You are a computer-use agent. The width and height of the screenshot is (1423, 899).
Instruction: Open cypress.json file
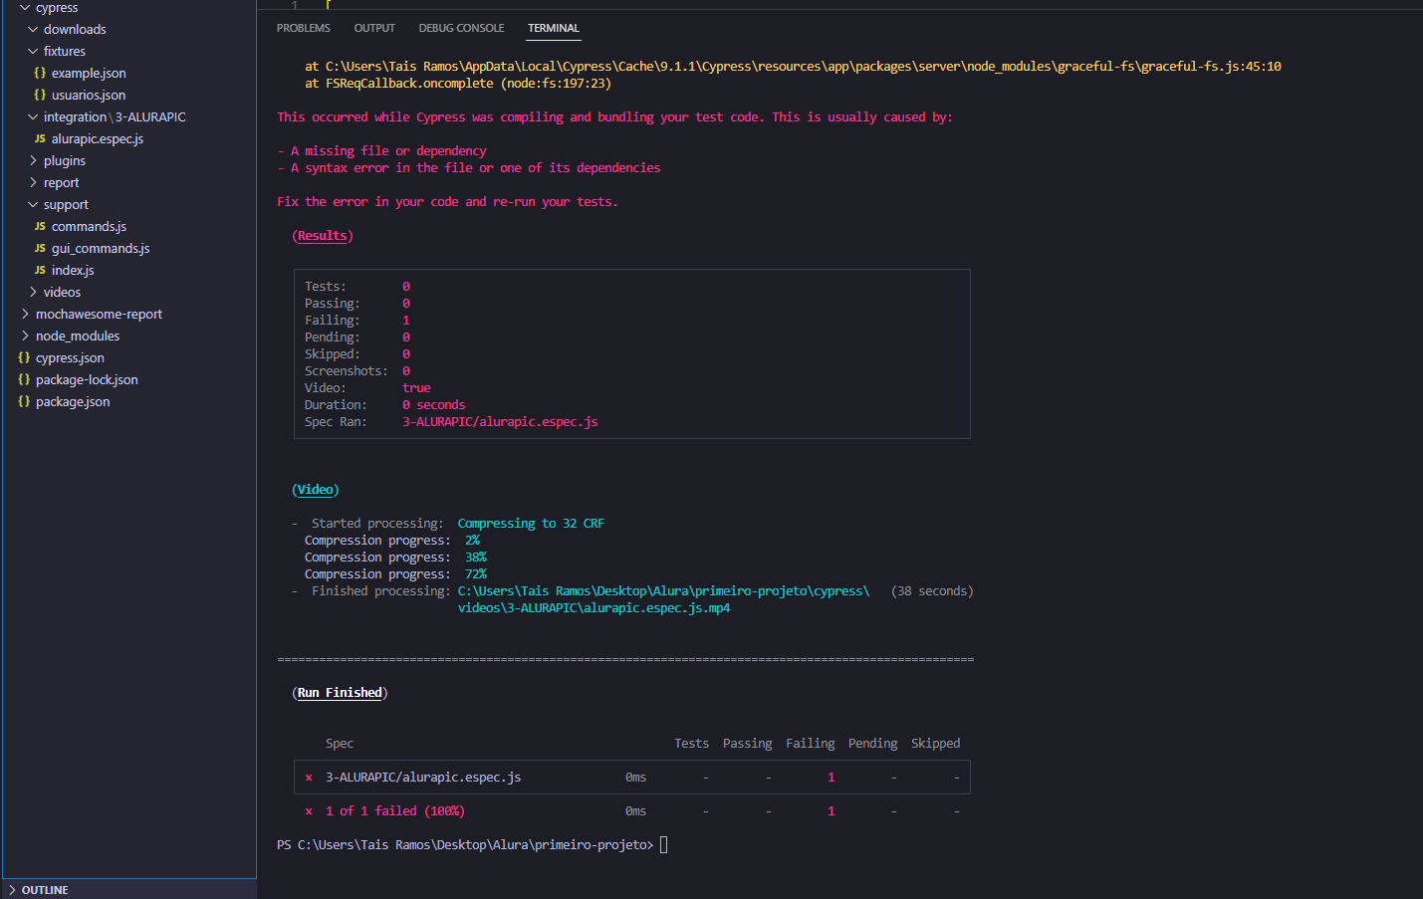point(70,357)
